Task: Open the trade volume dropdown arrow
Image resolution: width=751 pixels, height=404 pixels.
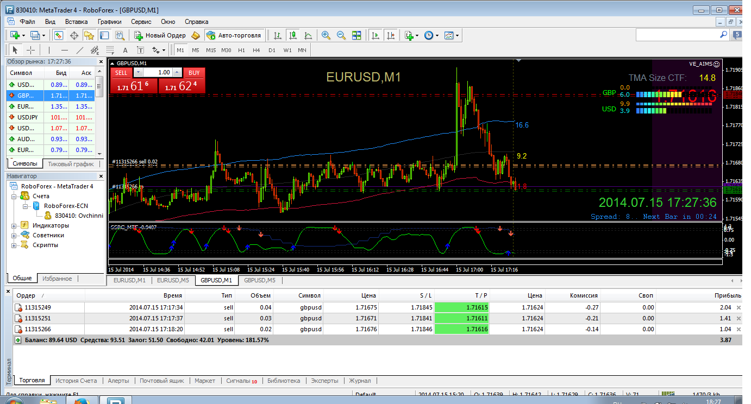Action: click(138, 72)
